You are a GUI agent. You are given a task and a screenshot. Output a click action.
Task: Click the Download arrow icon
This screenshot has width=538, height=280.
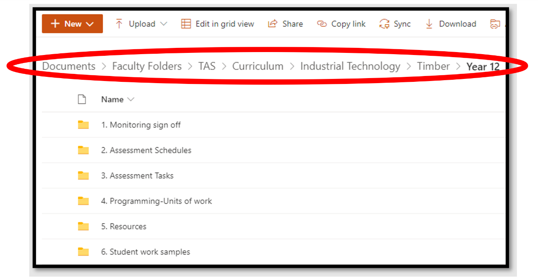pos(429,24)
